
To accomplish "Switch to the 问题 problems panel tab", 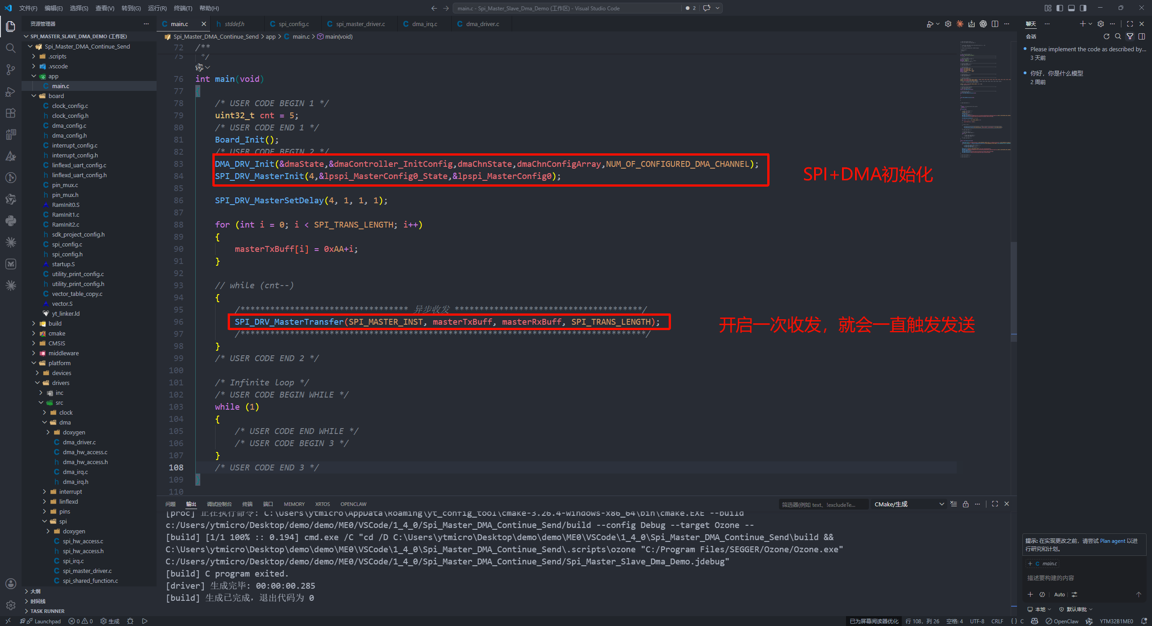I will [171, 504].
